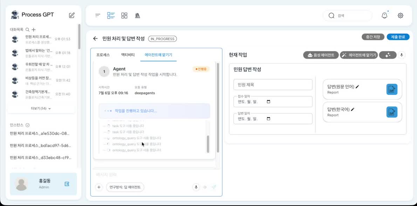The height and width of the screenshot is (206, 417).
Task: Open conversation 우회전할 때 앞 차...
Action: click(41, 67)
